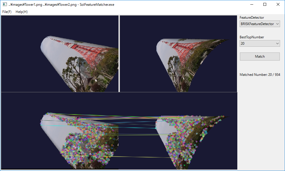Image resolution: width=285 pixels, height=171 pixels.
Task: Expand the FeatureDetector combo box
Action: [260, 24]
